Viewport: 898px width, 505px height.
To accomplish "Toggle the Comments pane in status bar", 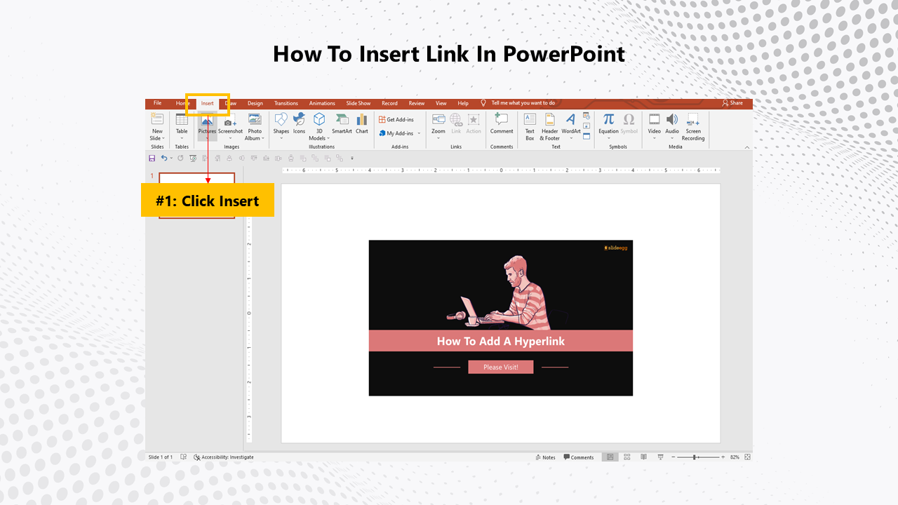I will (579, 457).
